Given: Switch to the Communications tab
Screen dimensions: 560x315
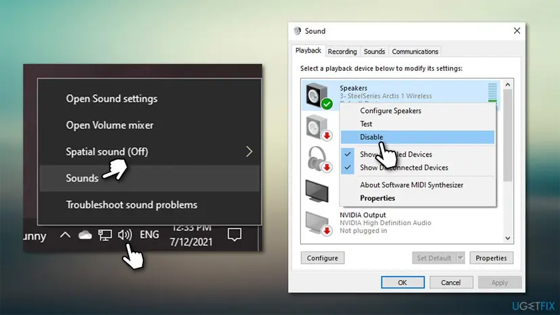Looking at the screenshot, I should tap(415, 51).
